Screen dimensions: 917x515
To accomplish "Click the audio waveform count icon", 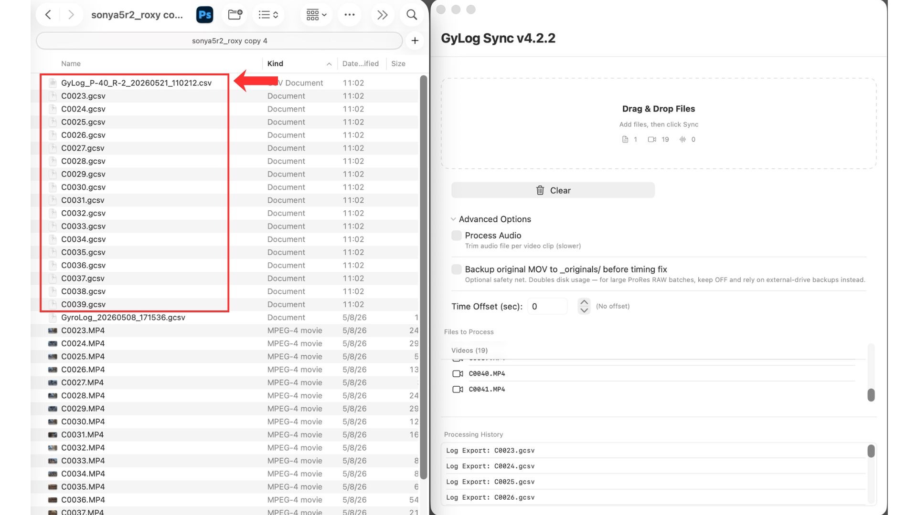I will (682, 139).
